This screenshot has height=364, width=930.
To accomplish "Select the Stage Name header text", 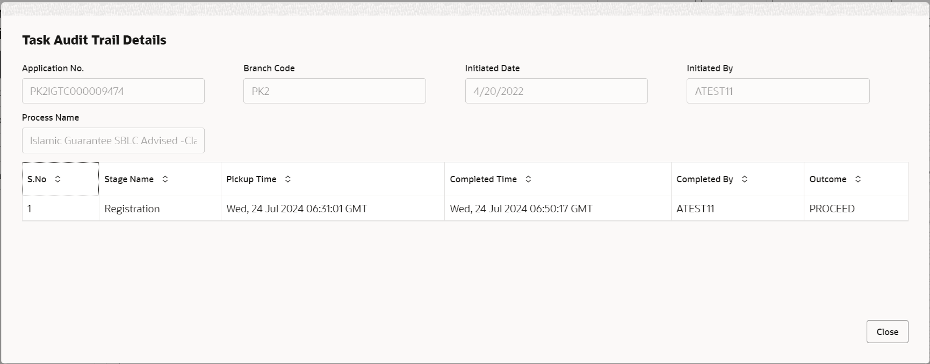I will click(x=129, y=179).
